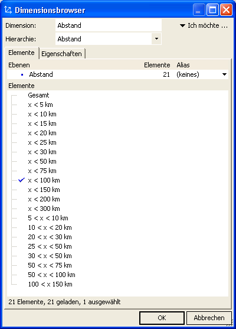Maximize the Dimensionsbrowser window
This screenshot has height=329, width=236.
point(212,10)
